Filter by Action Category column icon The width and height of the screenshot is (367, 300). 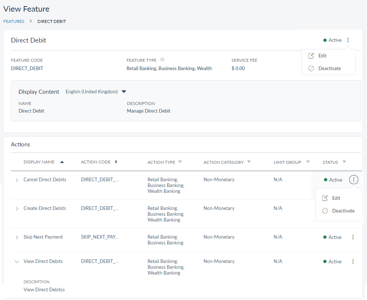point(249,162)
